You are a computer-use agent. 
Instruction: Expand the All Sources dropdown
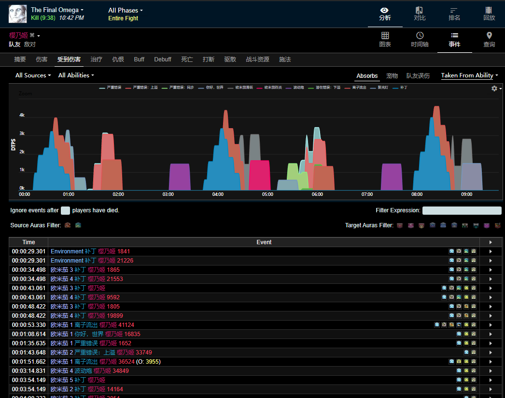pos(33,75)
